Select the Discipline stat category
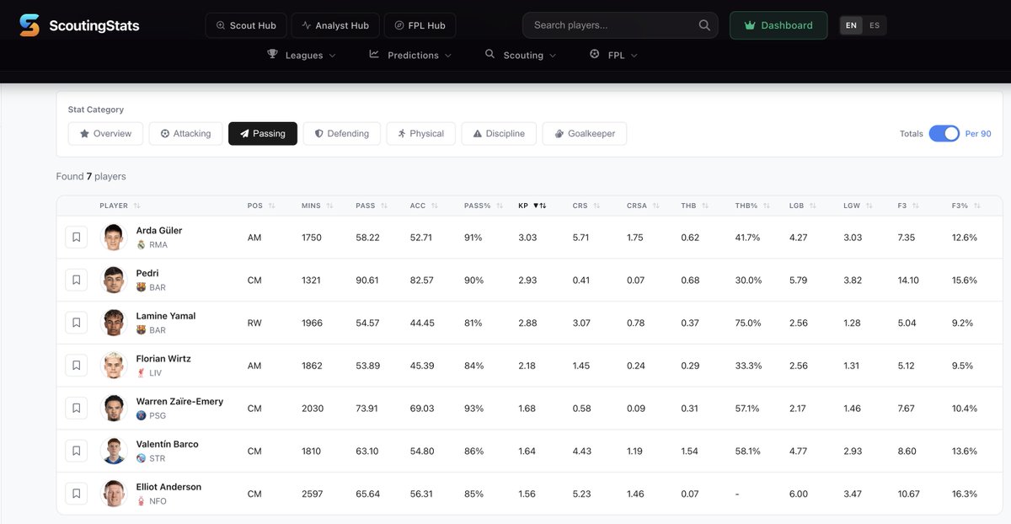 pos(499,133)
